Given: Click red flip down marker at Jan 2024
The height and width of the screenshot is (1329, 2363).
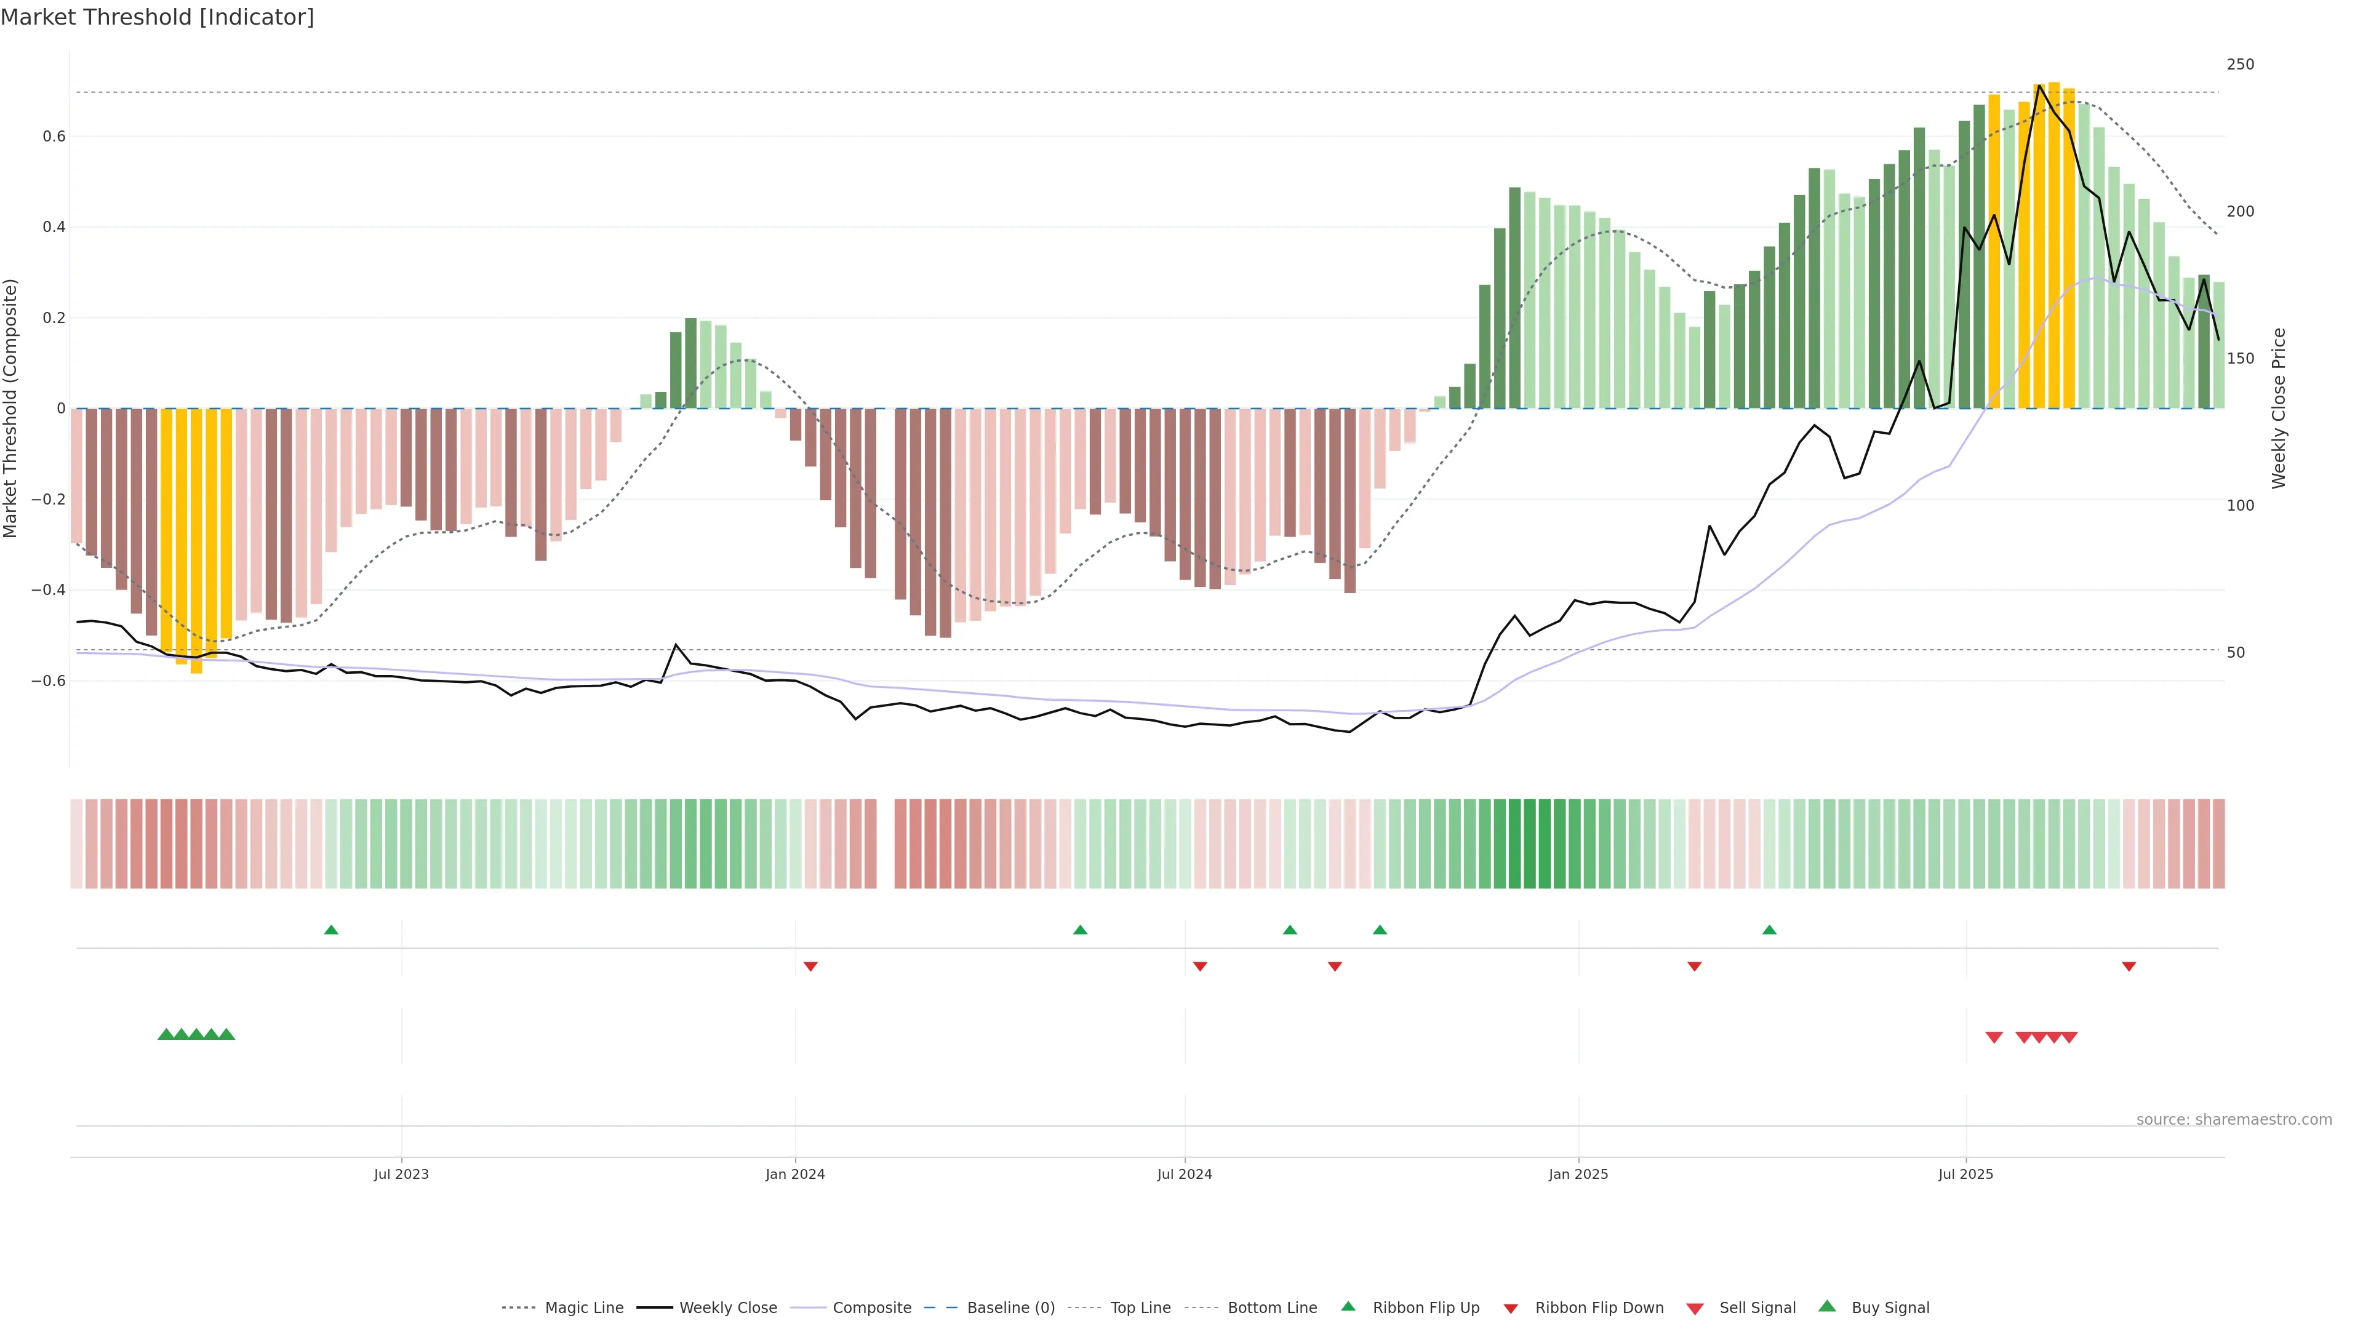Looking at the screenshot, I should pos(810,966).
